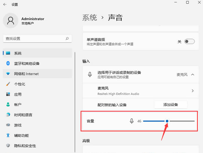The image size is (203, 153).
Task: Open the Accessibility icon in sidebar
Action: pyautogui.click(x=8, y=135)
